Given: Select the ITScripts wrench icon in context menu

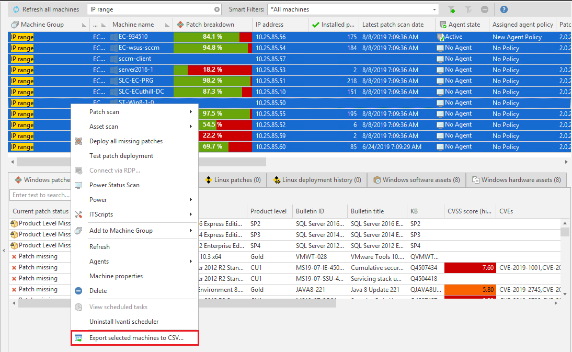Looking at the screenshot, I should point(78,215).
